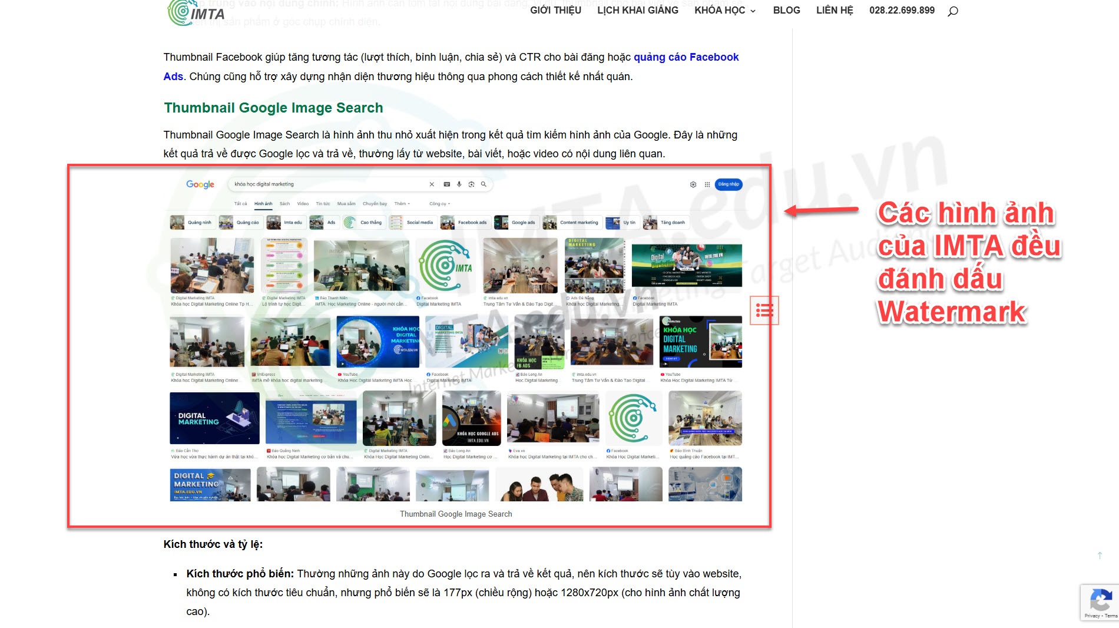The image size is (1119, 628).
Task: Open the reCAPTCHA Terms link
Action: click(1111, 616)
